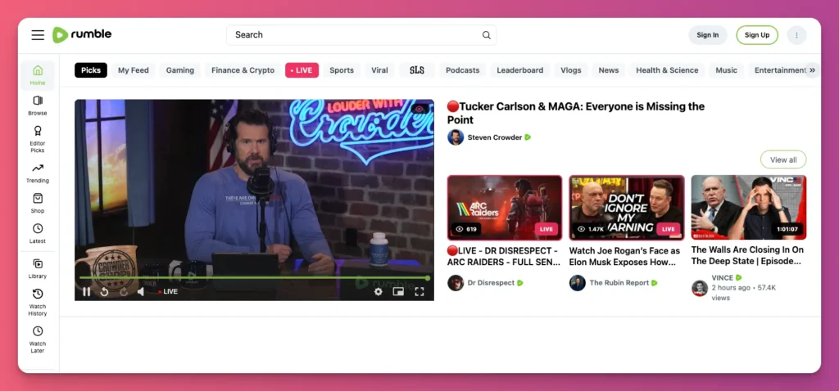839x391 pixels.
Task: Select the Leaderboard tab
Action: (x=520, y=70)
